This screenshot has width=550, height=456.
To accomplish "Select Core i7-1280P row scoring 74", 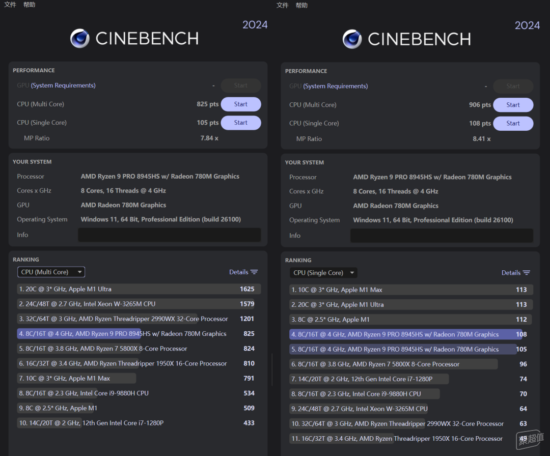I will [x=411, y=379].
